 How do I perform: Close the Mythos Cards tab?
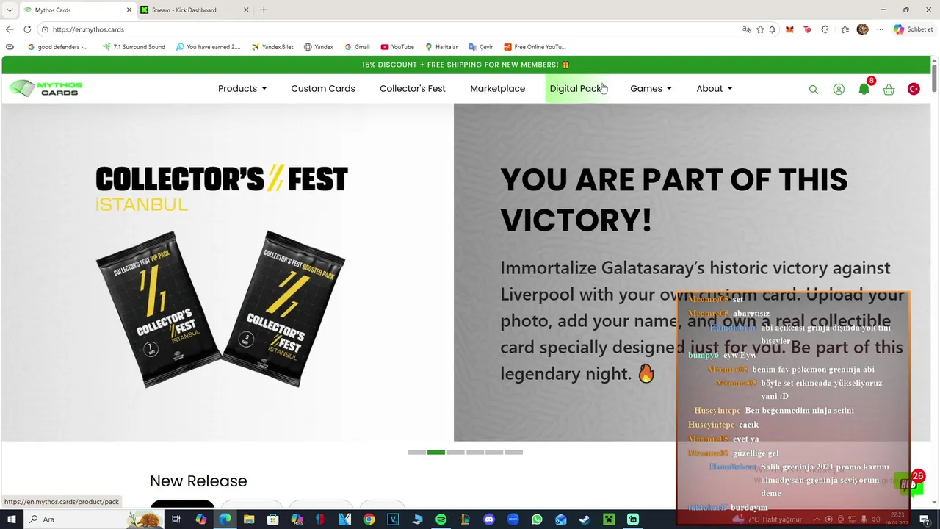point(129,10)
